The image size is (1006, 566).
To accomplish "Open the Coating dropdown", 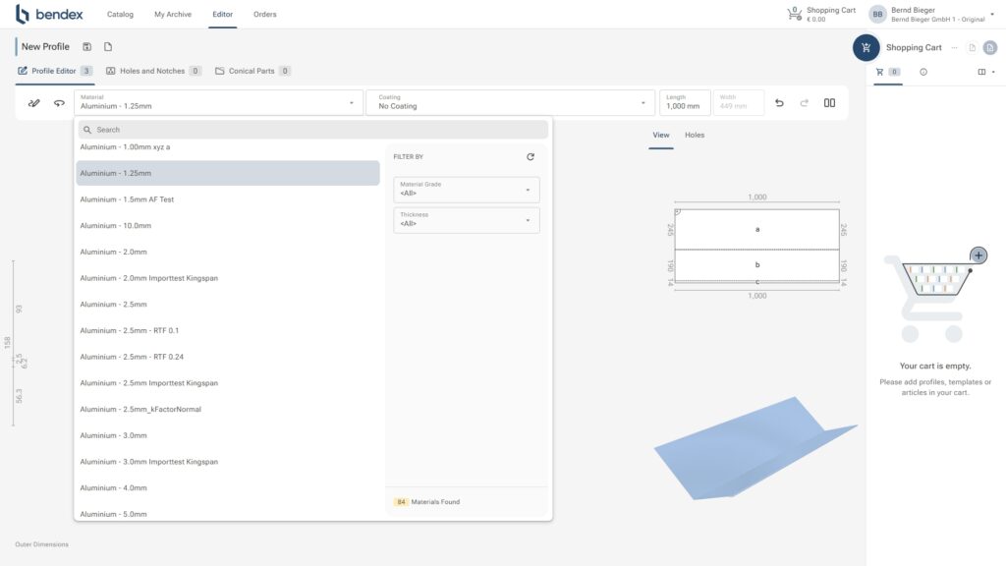I will coord(510,103).
